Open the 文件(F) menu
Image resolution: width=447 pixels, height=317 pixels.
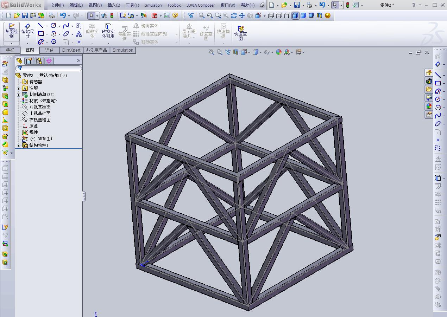coord(57,5)
